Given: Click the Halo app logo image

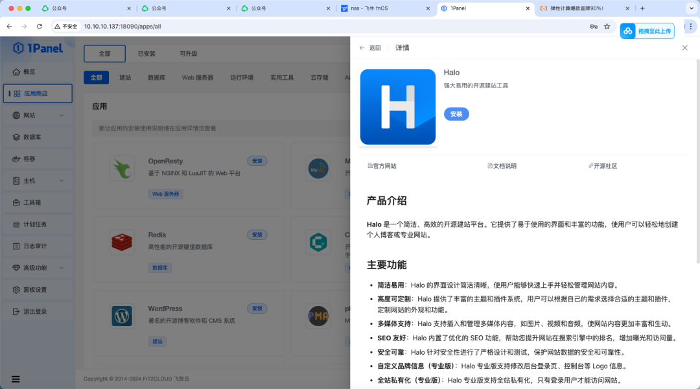Looking at the screenshot, I should 398,107.
